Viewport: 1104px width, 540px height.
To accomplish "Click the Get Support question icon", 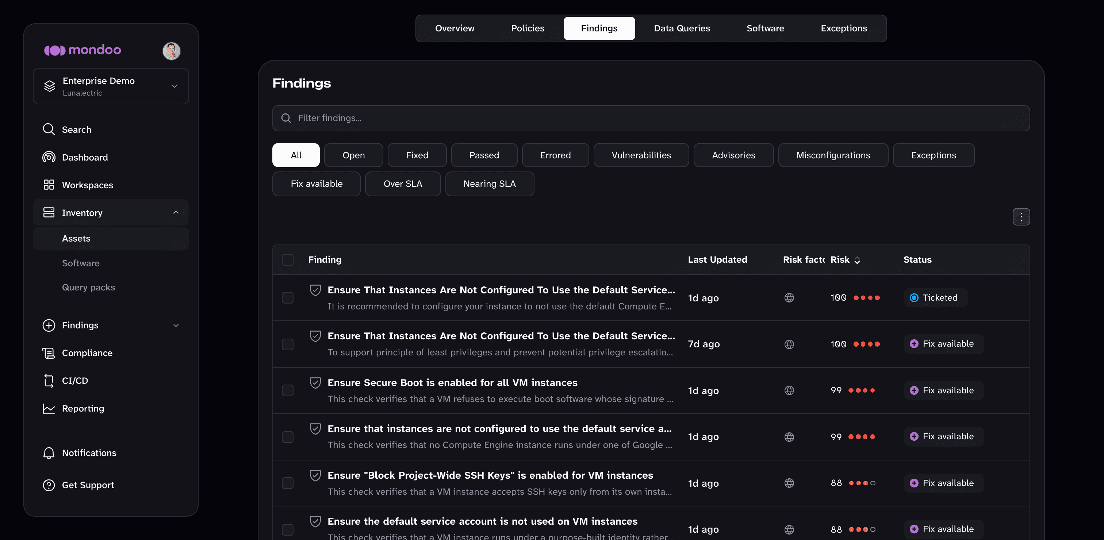I will coord(49,485).
